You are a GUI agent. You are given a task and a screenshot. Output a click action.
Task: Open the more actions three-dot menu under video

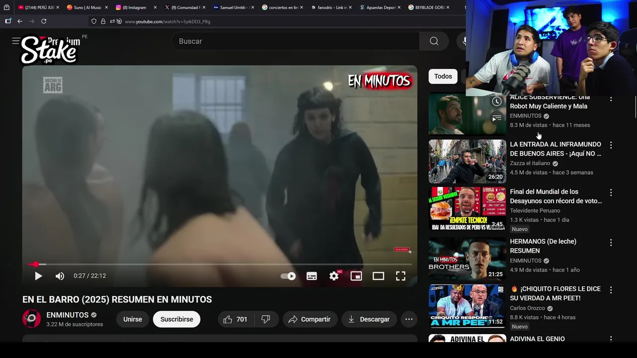(409, 319)
